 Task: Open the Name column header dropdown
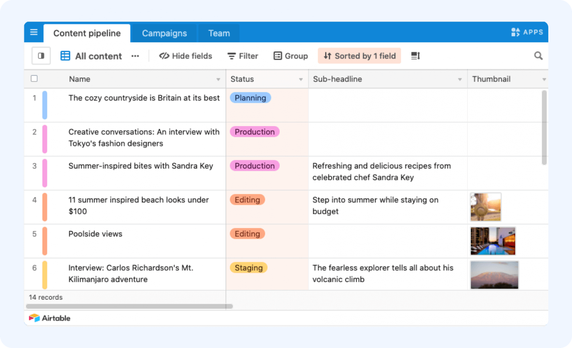click(x=219, y=79)
